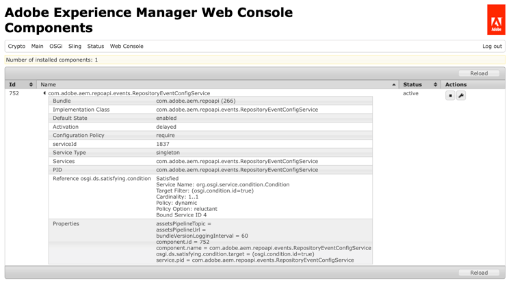Open the Sling menu

click(x=75, y=46)
